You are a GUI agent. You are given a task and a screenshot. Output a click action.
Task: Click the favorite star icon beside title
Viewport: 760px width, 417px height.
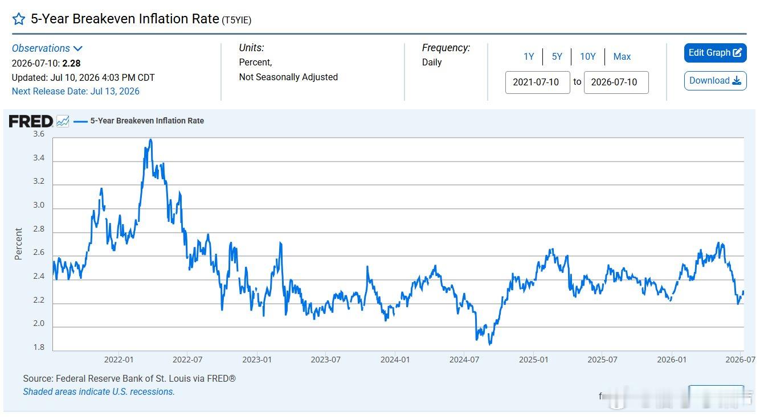pos(19,19)
